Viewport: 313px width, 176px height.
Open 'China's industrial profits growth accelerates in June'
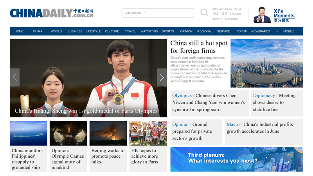click(260, 128)
